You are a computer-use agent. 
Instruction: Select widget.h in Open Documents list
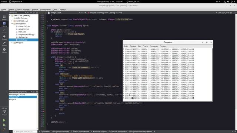pyautogui.click(x=13, y=99)
